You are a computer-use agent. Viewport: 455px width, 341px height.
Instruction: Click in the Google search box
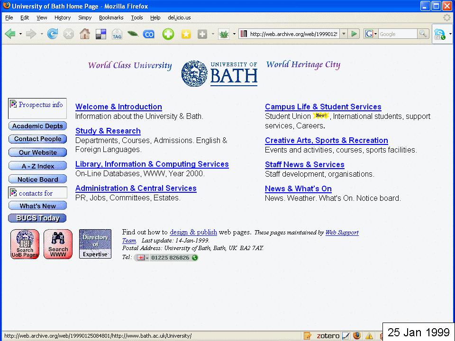pyautogui.click(x=398, y=34)
